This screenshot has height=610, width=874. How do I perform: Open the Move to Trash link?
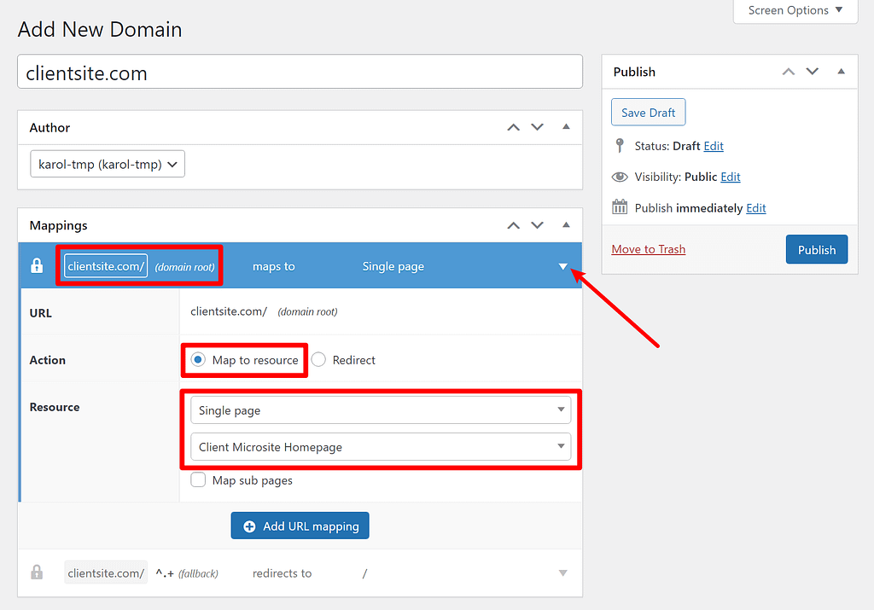pyautogui.click(x=648, y=249)
